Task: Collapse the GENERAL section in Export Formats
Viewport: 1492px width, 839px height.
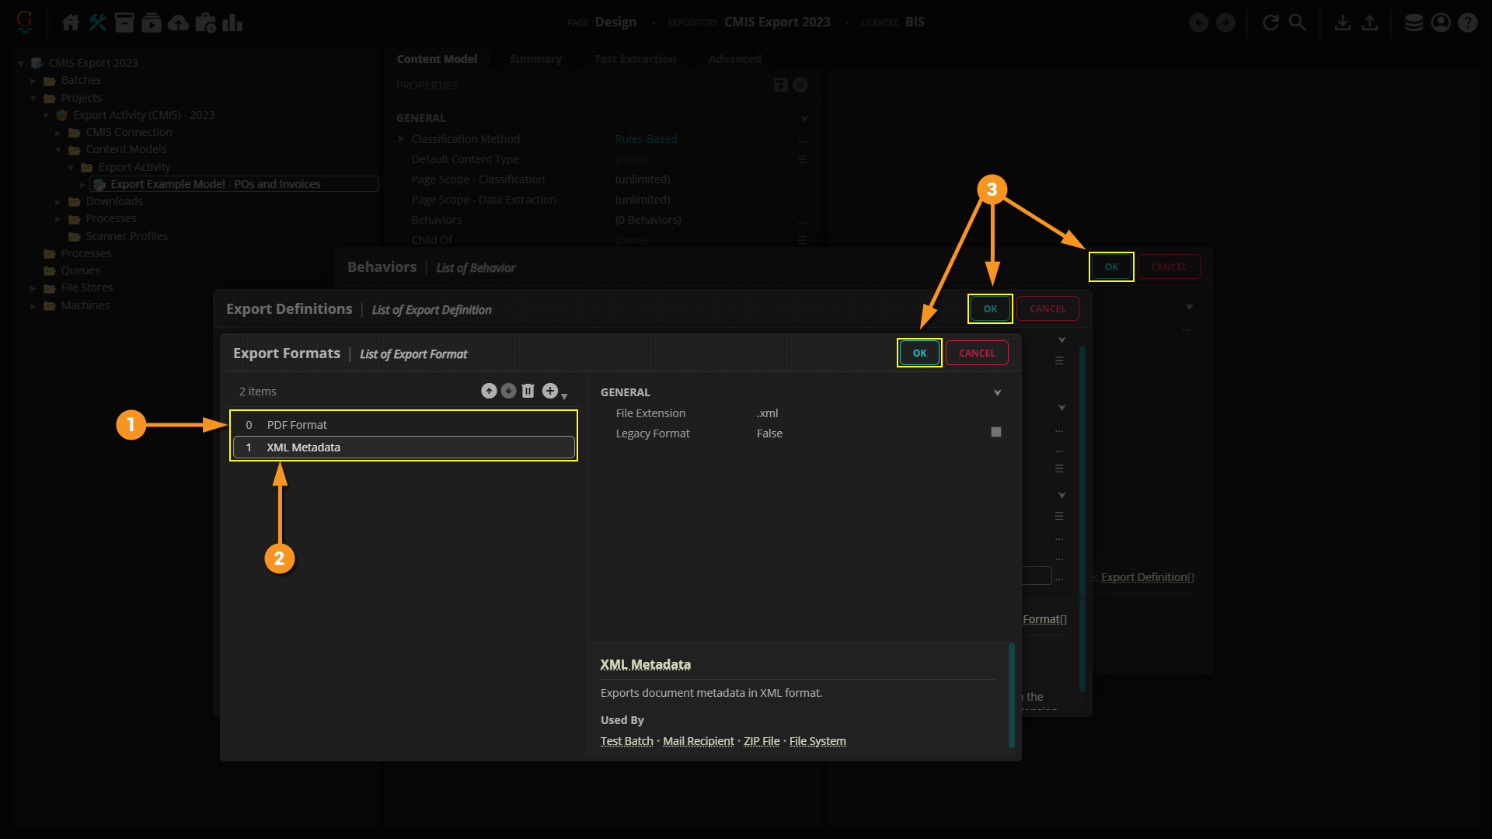Action: (x=997, y=393)
